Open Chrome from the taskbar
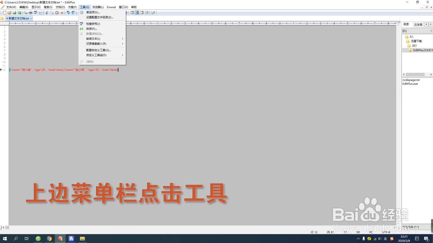This screenshot has width=433, height=243. [x=49, y=239]
